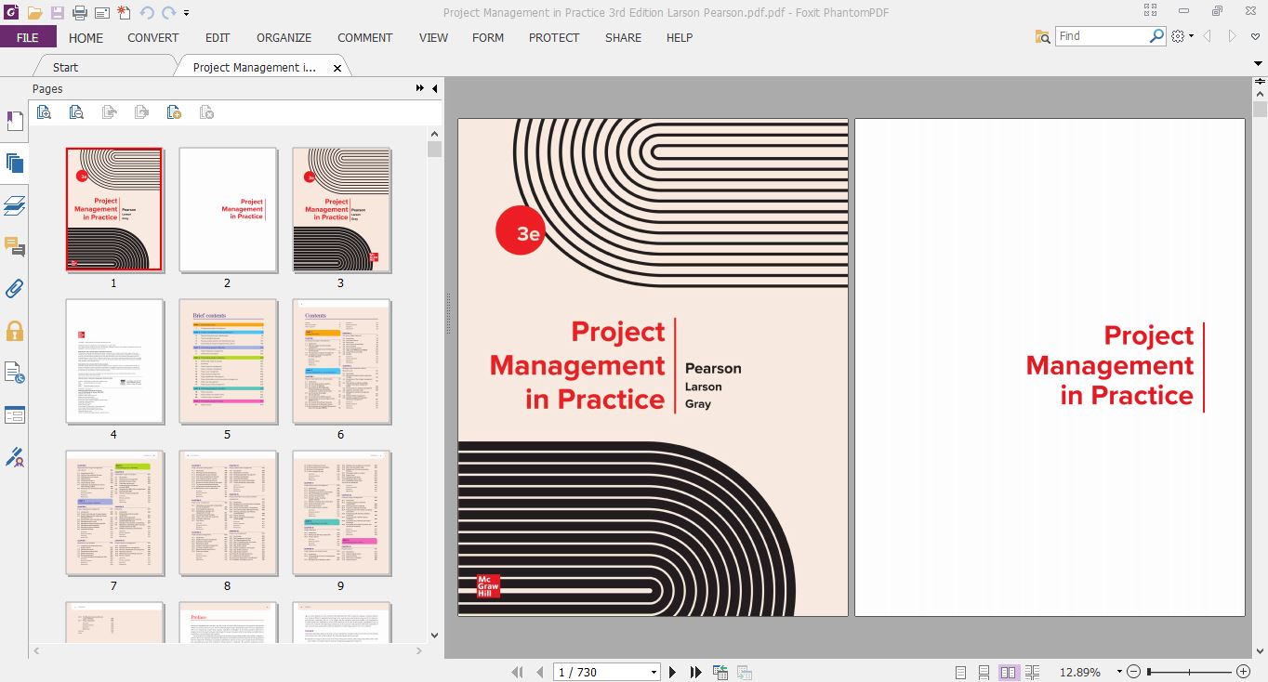The image size is (1268, 682).
Task: Open the PROTECT ribbon tab
Action: (554, 37)
